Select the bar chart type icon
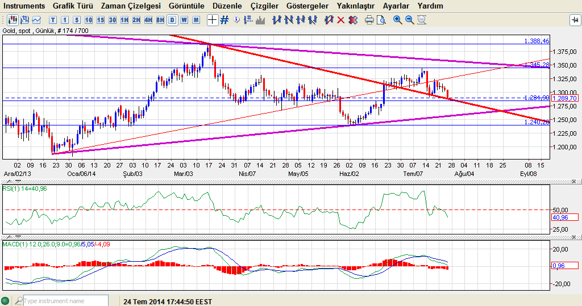Image resolution: width=582 pixels, height=306 pixels. (25, 20)
